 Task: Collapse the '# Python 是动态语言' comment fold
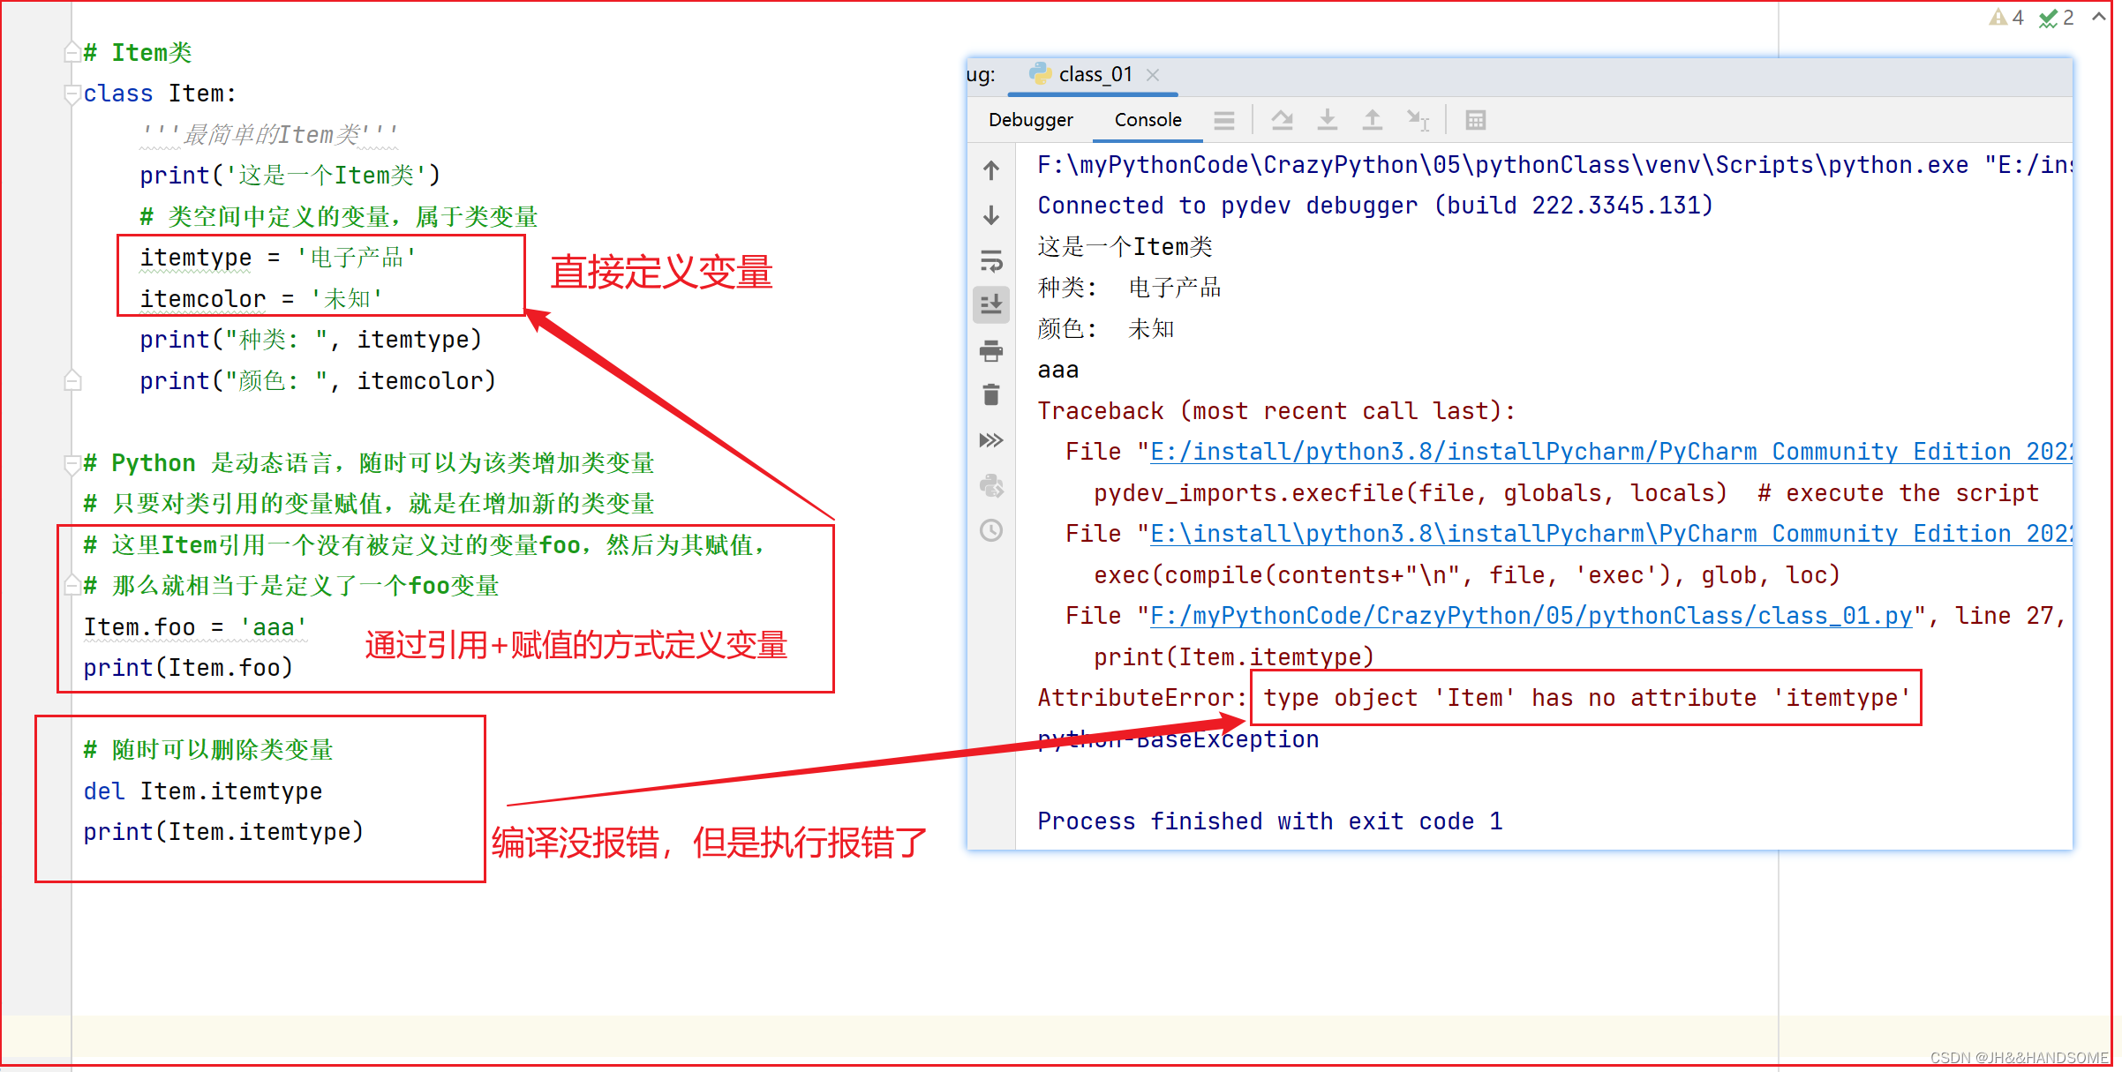72,463
